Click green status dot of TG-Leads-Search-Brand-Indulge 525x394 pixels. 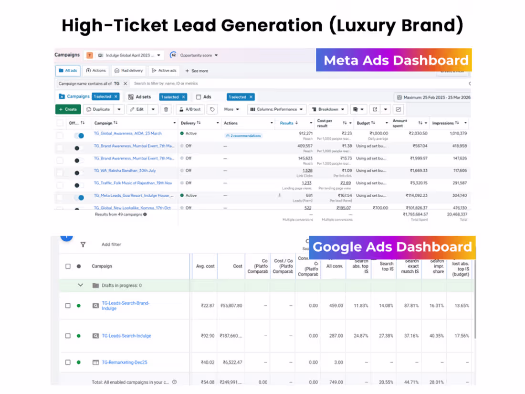click(79, 306)
